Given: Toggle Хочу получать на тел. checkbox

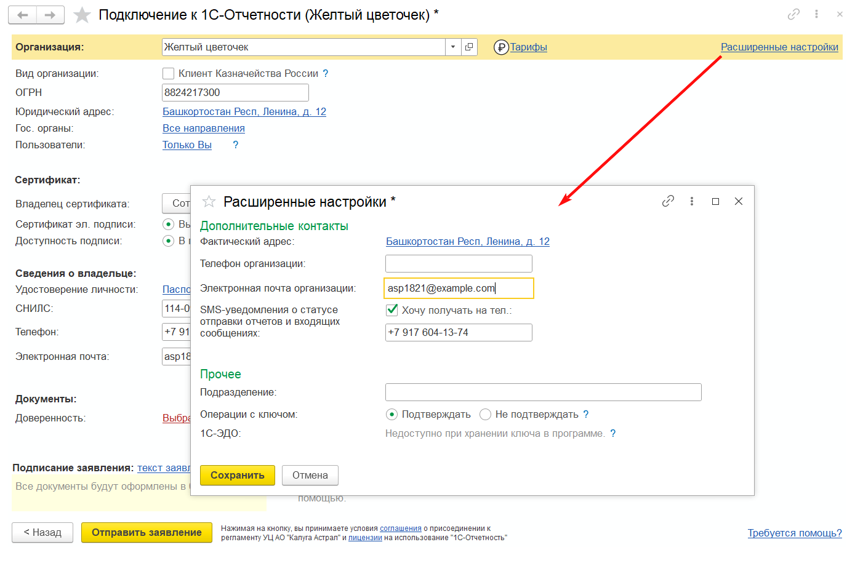Looking at the screenshot, I should (392, 310).
